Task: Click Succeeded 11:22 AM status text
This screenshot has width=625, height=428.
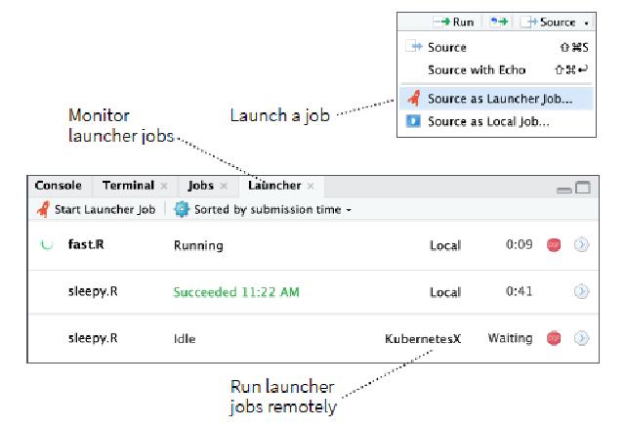Action: 236,292
